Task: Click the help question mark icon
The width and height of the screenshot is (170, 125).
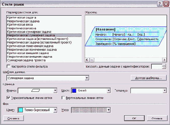Action: [160, 4]
